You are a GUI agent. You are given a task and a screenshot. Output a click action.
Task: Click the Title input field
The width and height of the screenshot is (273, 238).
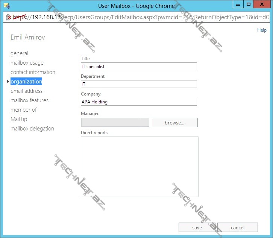pyautogui.click(x=139, y=66)
